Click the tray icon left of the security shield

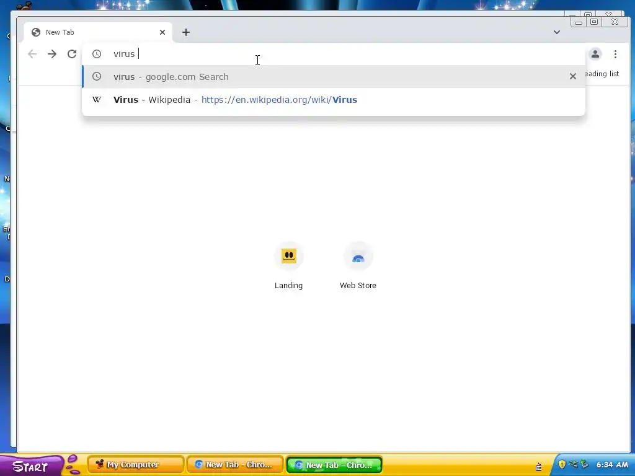(x=539, y=467)
